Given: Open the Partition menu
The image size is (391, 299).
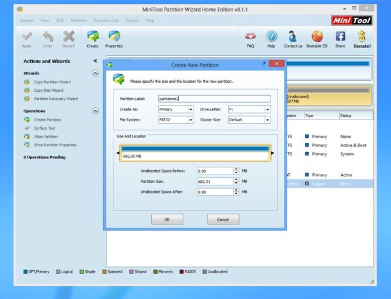Looking at the screenshot, I should pos(79,21).
